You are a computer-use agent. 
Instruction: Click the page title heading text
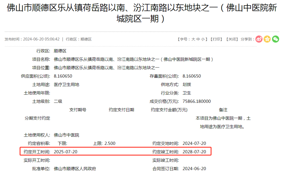click(x=142, y=13)
